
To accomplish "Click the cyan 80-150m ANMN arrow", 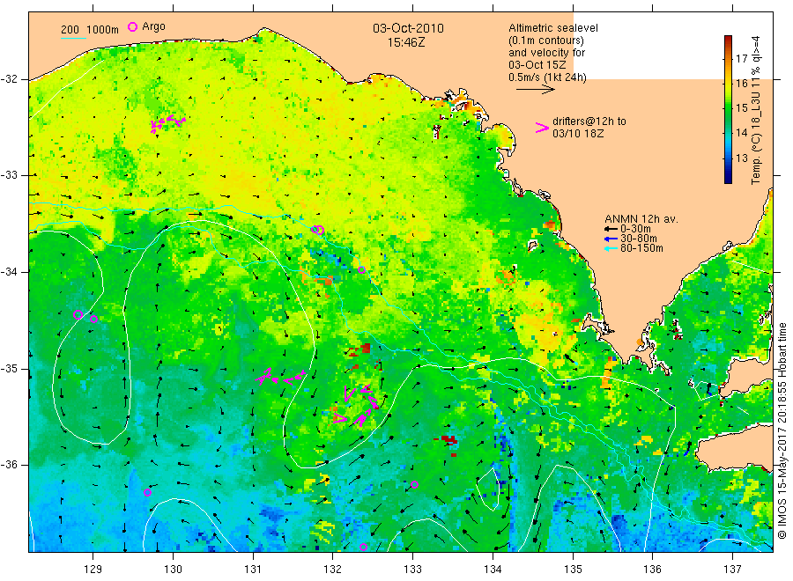I will coord(611,248).
